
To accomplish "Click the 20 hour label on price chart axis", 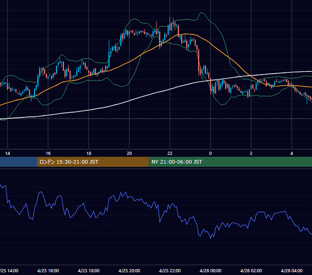I will pos(129,154).
